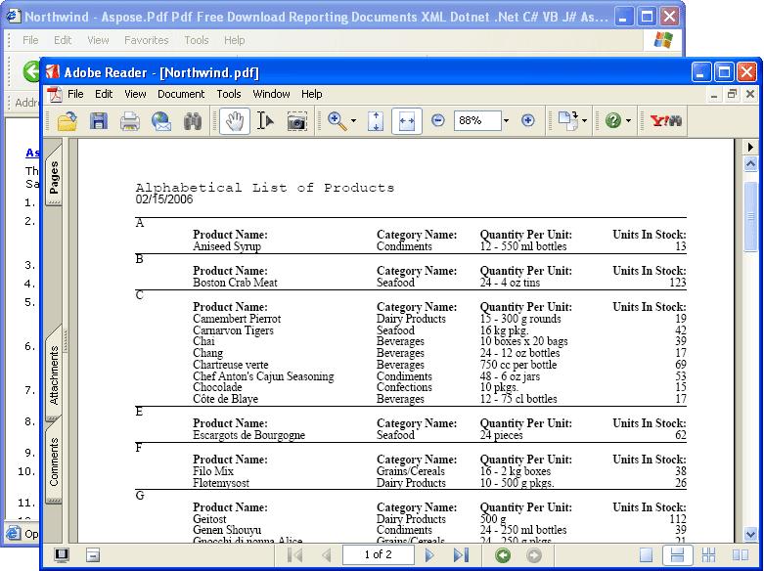
Task: Click the '1 of 2' page number field
Action: point(379,555)
